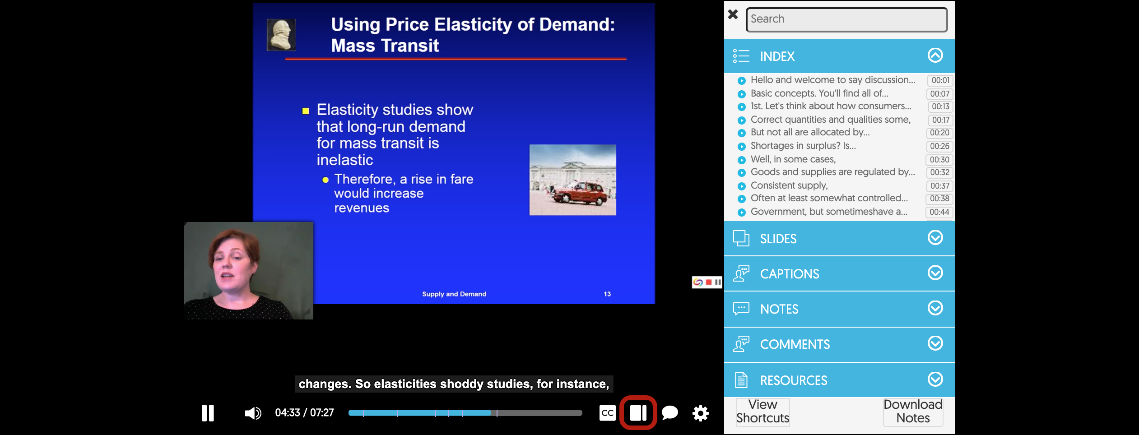Seek using the video progress bar
1139x435 pixels.
tap(465, 413)
